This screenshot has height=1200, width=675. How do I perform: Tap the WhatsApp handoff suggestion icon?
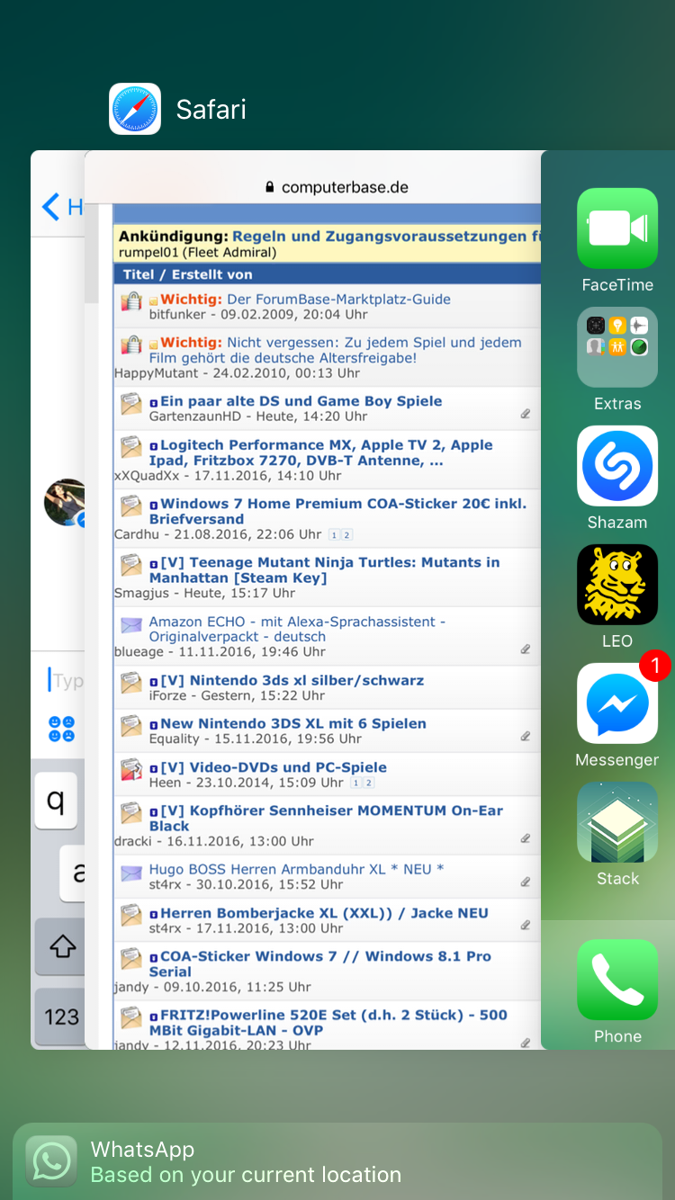coord(51,1161)
